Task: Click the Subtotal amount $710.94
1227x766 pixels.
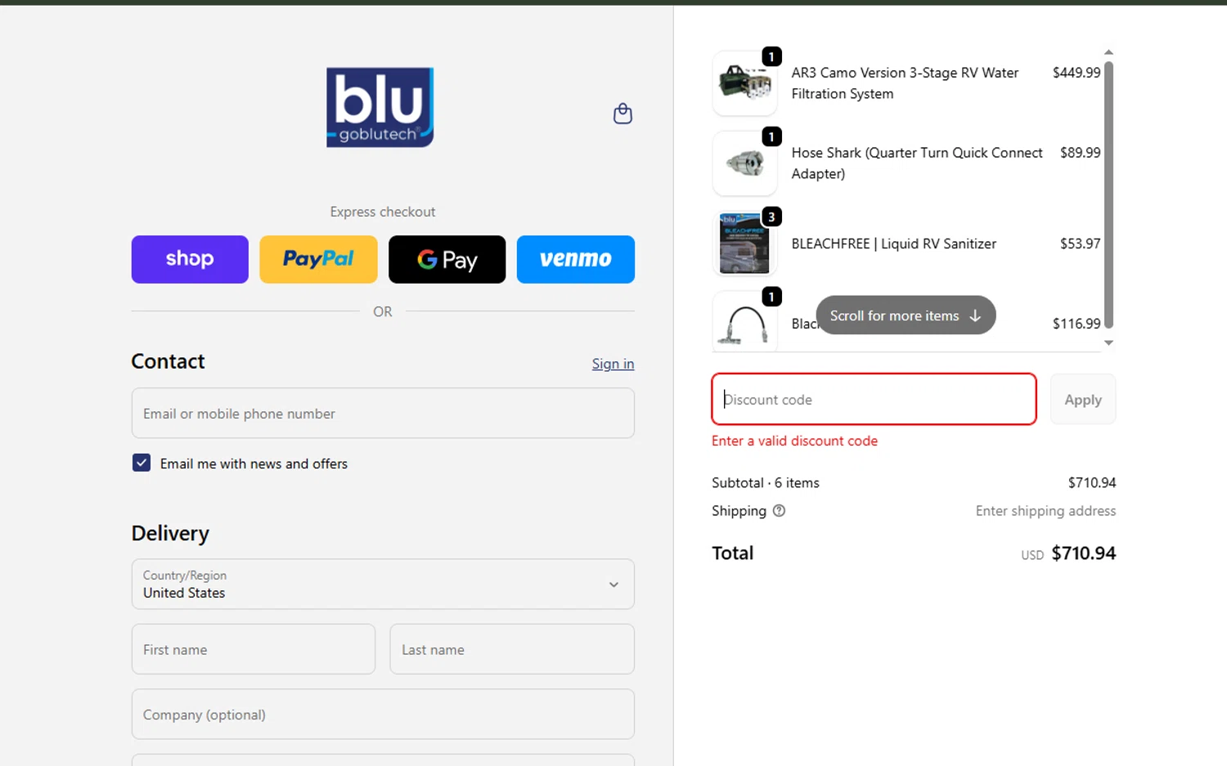Action: pos(1091,482)
